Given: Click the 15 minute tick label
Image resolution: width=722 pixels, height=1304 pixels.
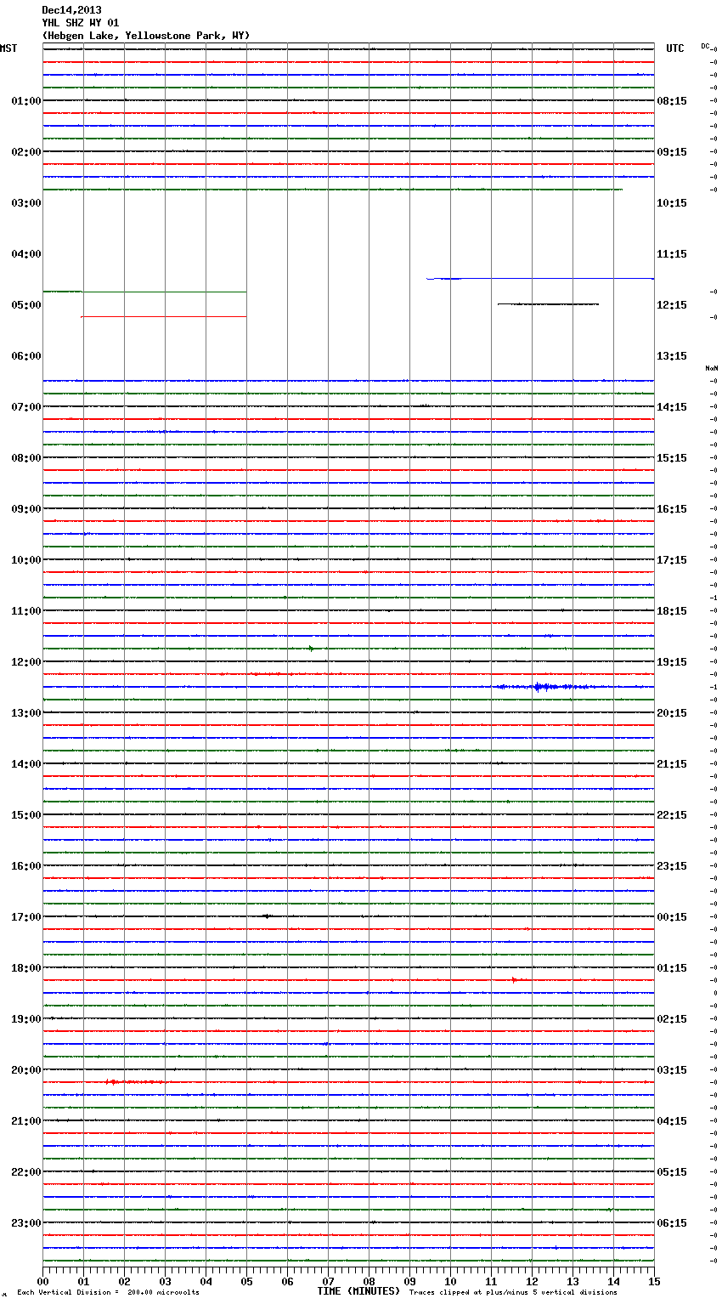Looking at the screenshot, I should click(x=654, y=1282).
